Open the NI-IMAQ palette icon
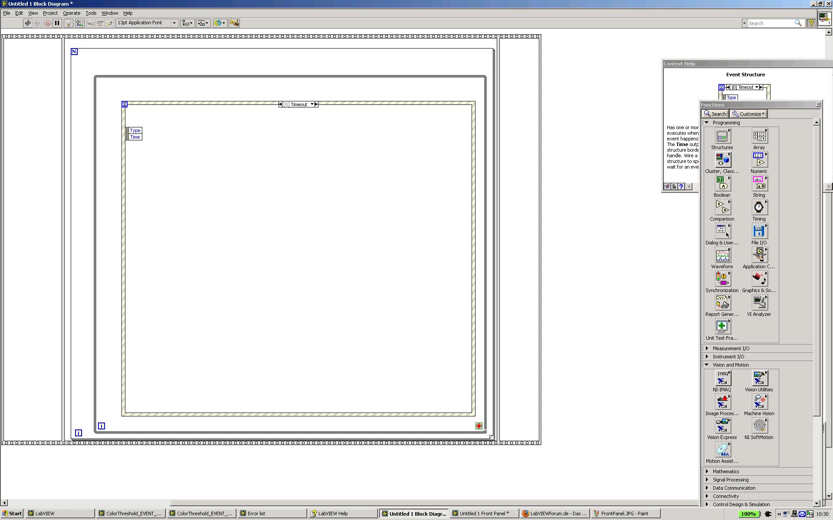Screen dimensions: 833x520 tap(722, 378)
